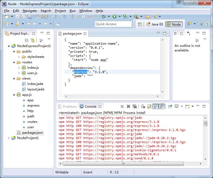Click Collapse All in Project Explorer

[x=27, y=40]
